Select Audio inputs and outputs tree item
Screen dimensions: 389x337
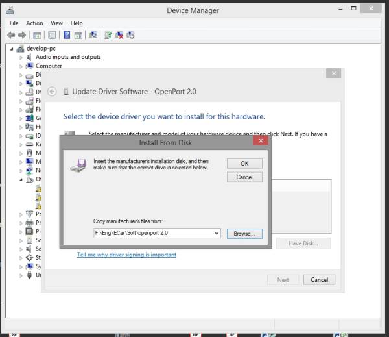tap(68, 57)
